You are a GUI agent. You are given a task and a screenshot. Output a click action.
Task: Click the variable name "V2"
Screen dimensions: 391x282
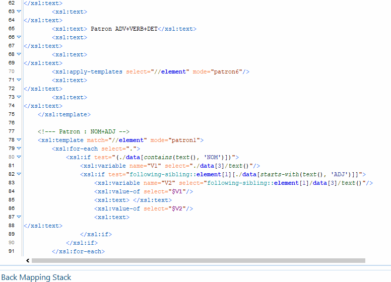[x=168, y=183]
